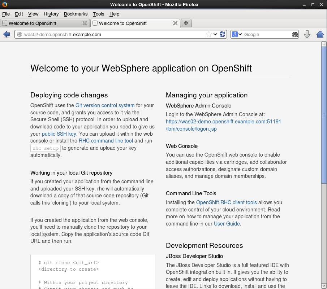Click the site identity globe icon
The width and height of the screenshot is (327, 289).
20,34
